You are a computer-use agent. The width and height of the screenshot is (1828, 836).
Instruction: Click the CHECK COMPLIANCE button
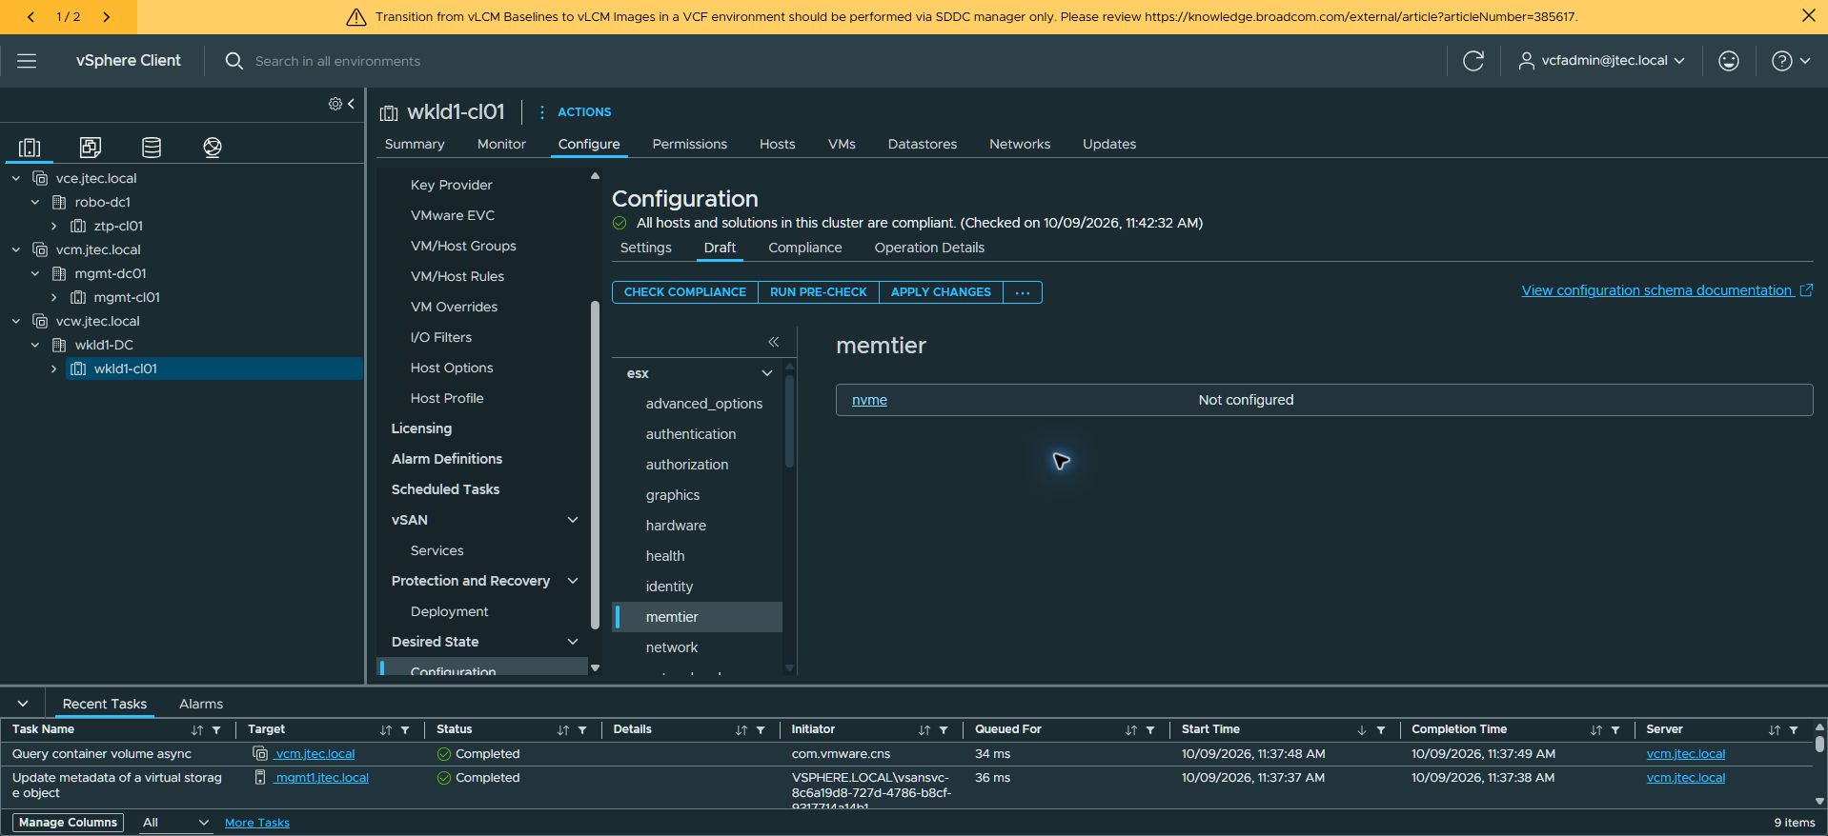(685, 292)
